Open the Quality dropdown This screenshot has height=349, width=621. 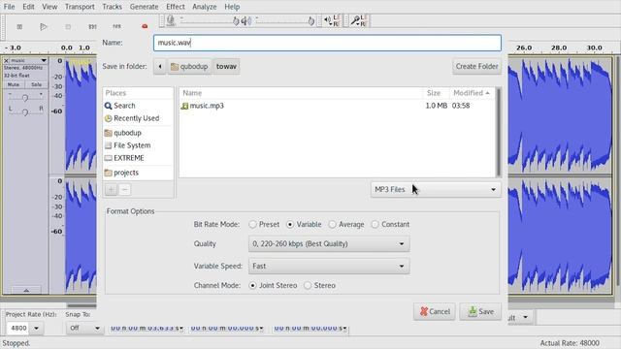pos(329,243)
